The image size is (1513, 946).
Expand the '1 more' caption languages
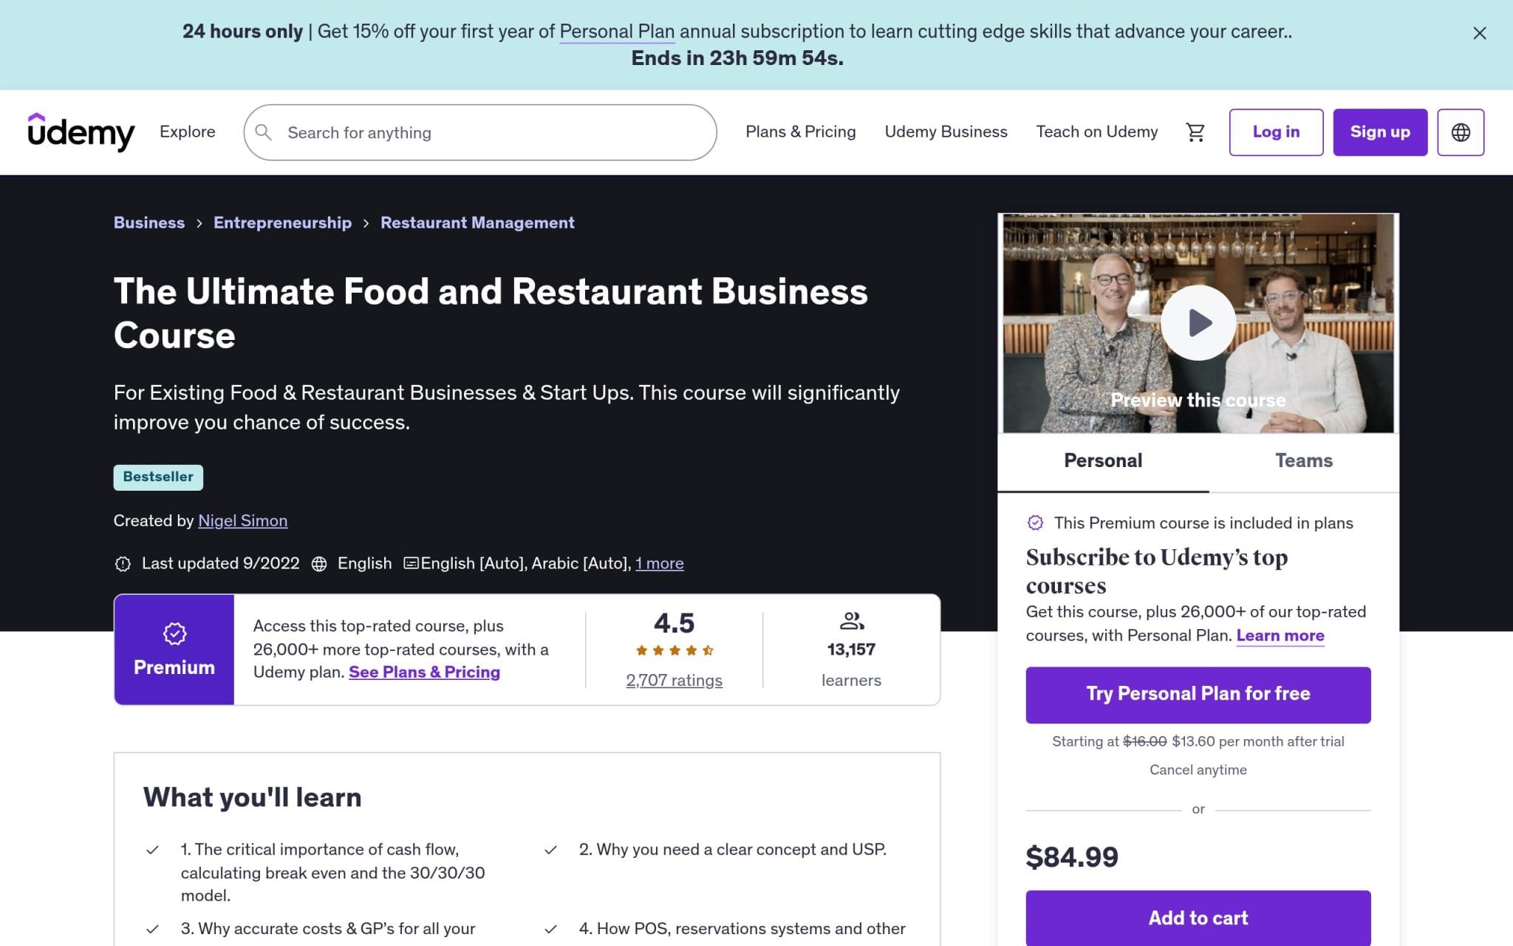click(x=659, y=564)
